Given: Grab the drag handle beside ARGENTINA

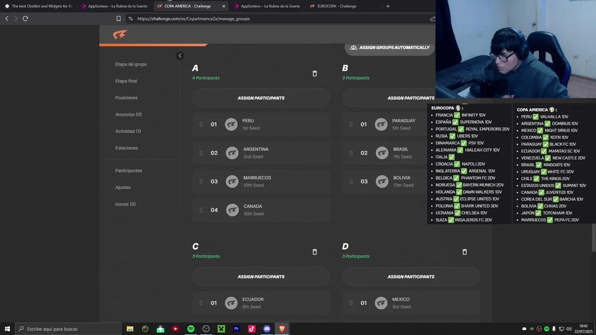Looking at the screenshot, I should pos(201,153).
